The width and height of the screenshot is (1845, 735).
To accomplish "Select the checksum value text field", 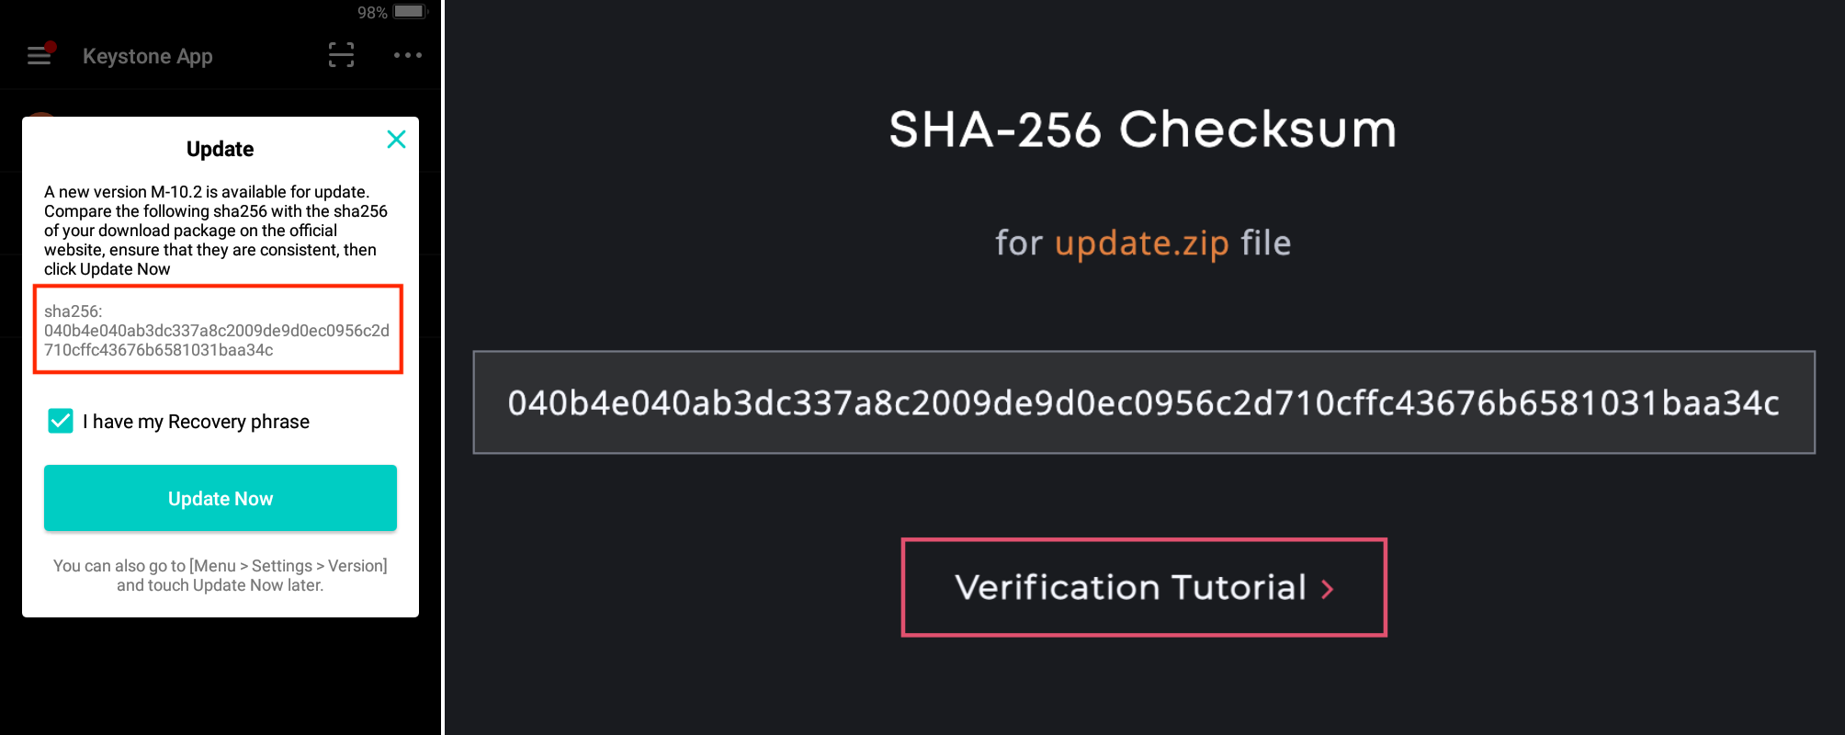I will pyautogui.click(x=1144, y=401).
